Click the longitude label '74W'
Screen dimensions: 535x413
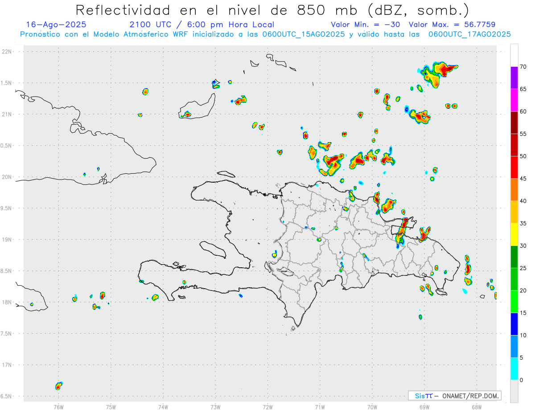[x=163, y=407]
